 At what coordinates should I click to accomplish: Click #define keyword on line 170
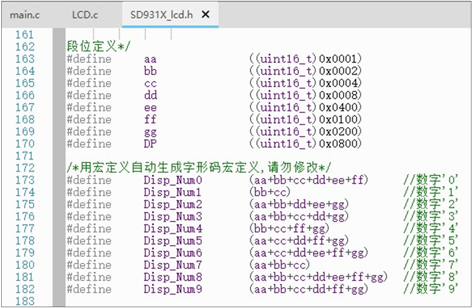pyautogui.click(x=89, y=143)
